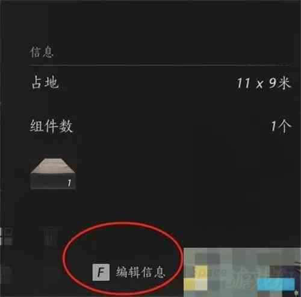Click the faded icon below the trash bin
Image resolution: width=301 pixels, height=297 pixels.
[50, 275]
